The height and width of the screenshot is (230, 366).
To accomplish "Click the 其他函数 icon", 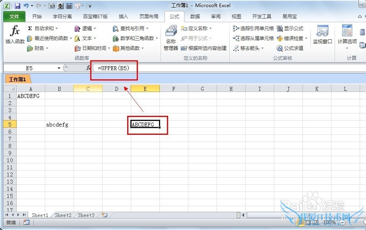I will tap(116, 48).
